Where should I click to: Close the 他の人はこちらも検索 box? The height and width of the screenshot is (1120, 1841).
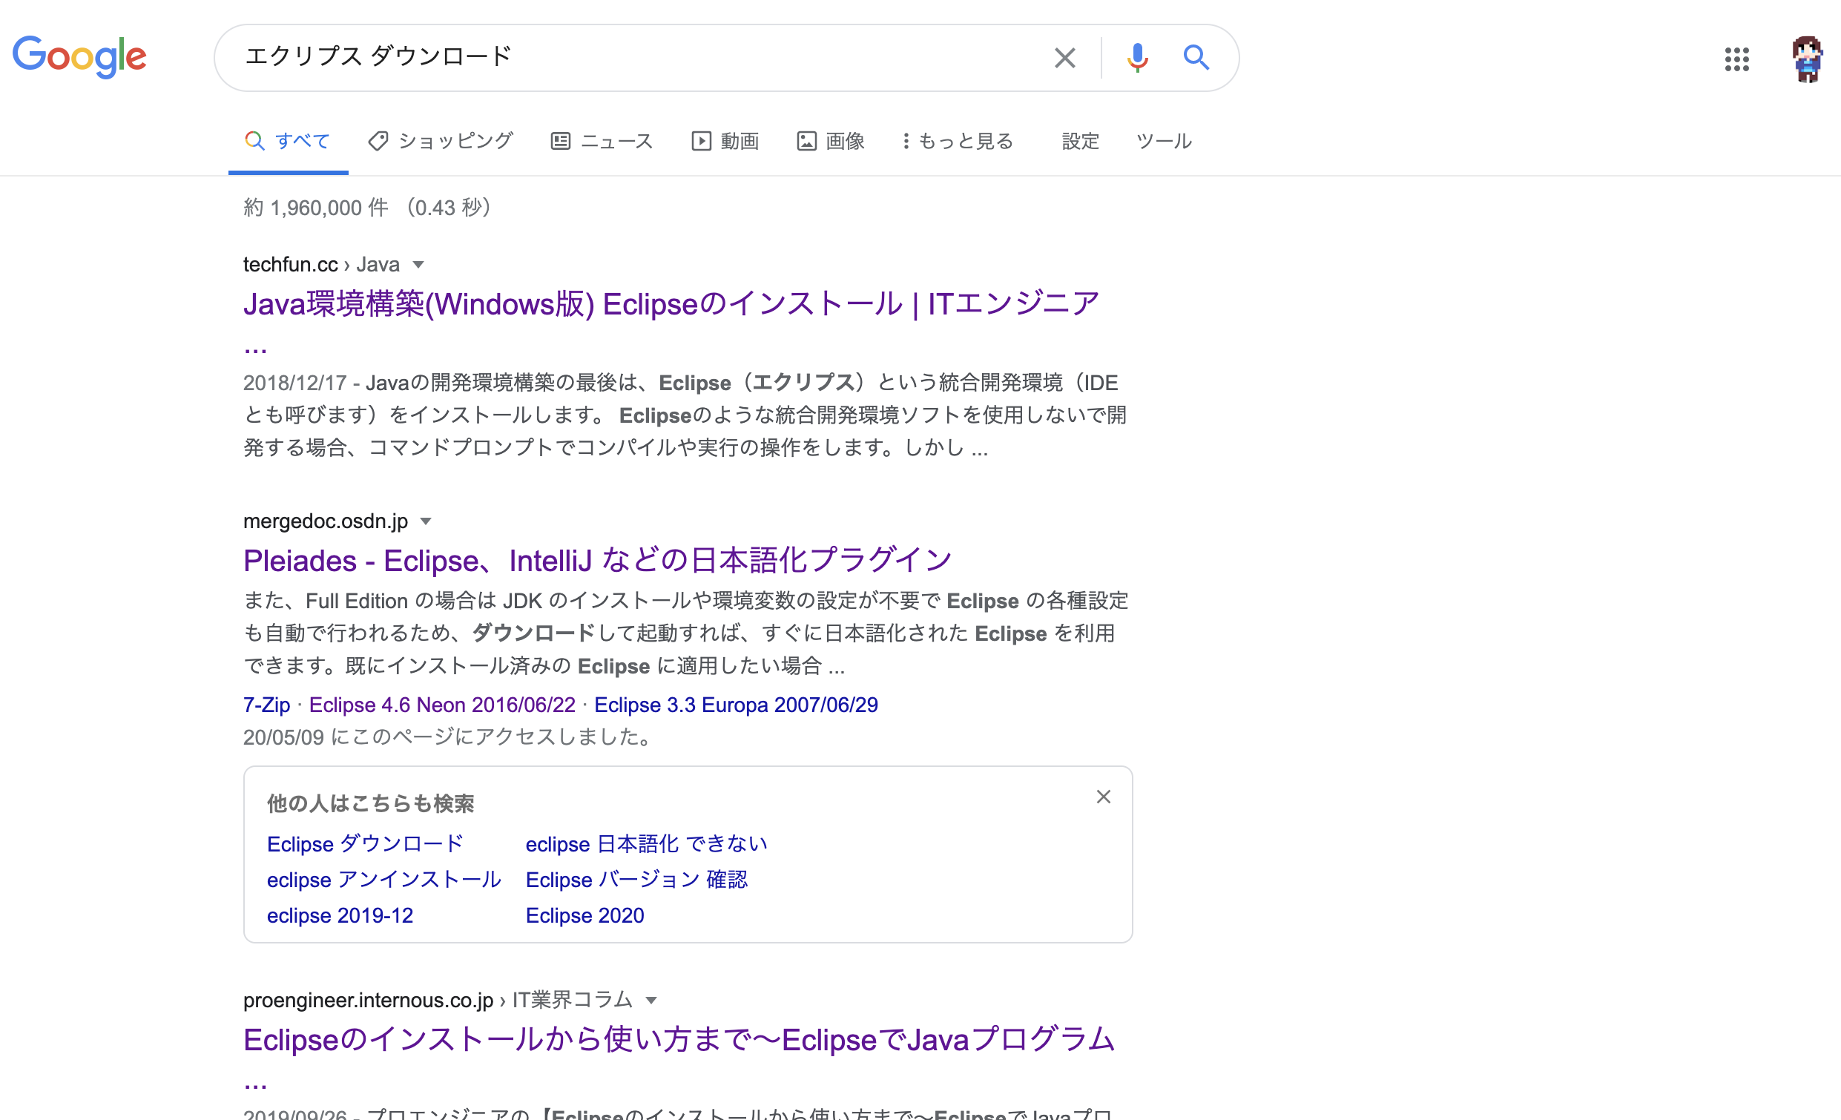[1104, 797]
